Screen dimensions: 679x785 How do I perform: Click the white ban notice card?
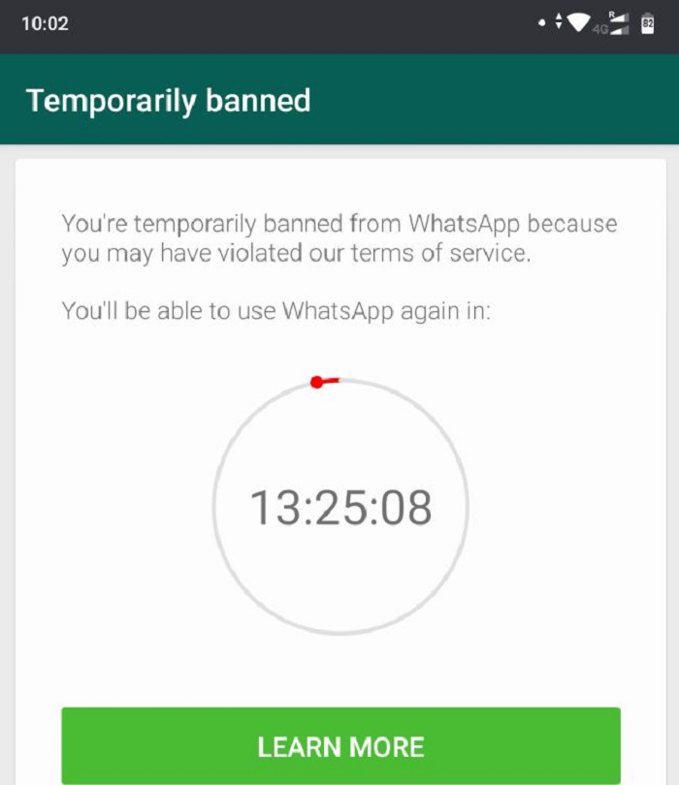click(x=340, y=472)
